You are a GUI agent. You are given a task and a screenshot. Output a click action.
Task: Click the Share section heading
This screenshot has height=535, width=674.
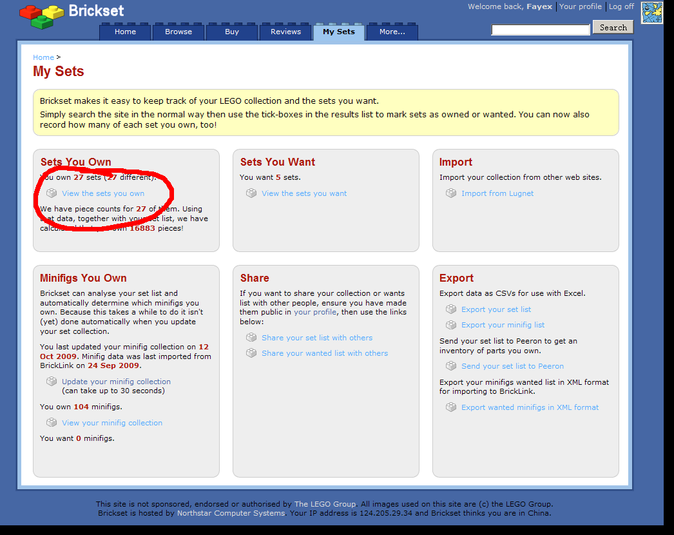(255, 278)
